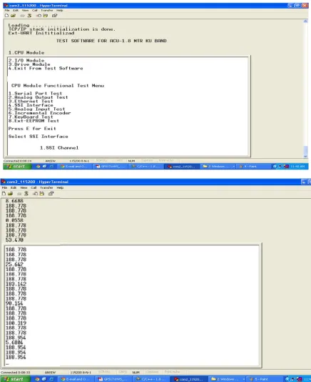
Task: Click 'Press E for Exit' terminal line
Action: [x=32, y=128]
